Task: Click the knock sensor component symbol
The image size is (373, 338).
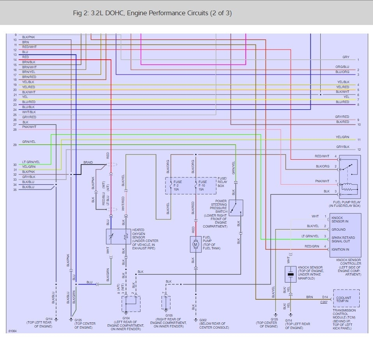Action: click(x=290, y=274)
